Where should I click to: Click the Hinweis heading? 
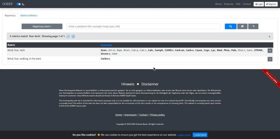click(x=128, y=84)
